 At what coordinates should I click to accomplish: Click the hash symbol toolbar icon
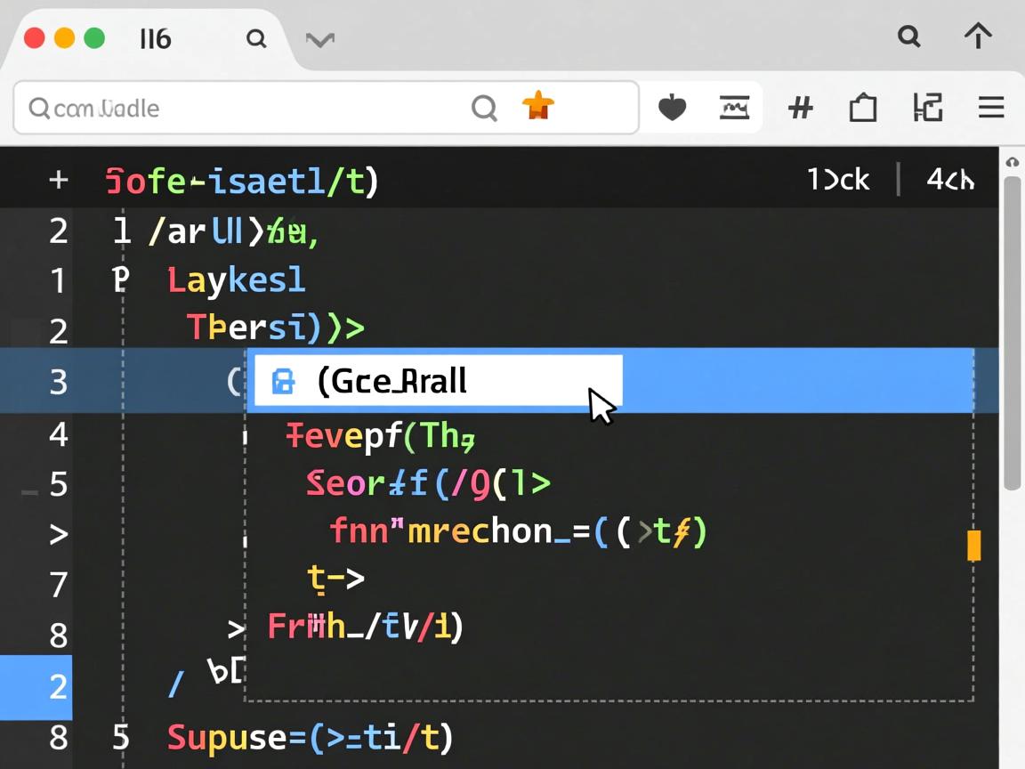tap(801, 109)
